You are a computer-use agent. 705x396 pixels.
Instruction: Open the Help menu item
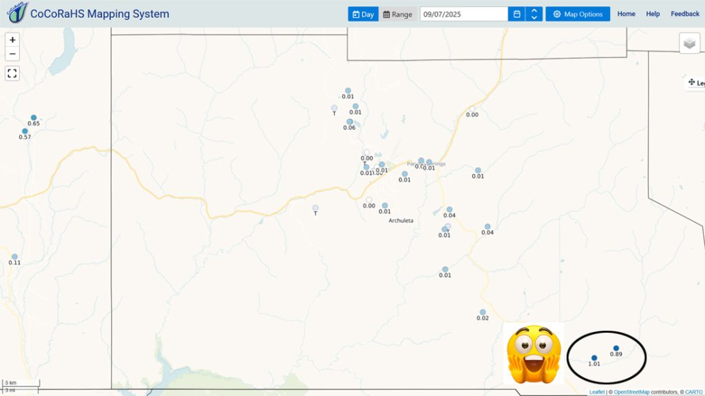[653, 14]
